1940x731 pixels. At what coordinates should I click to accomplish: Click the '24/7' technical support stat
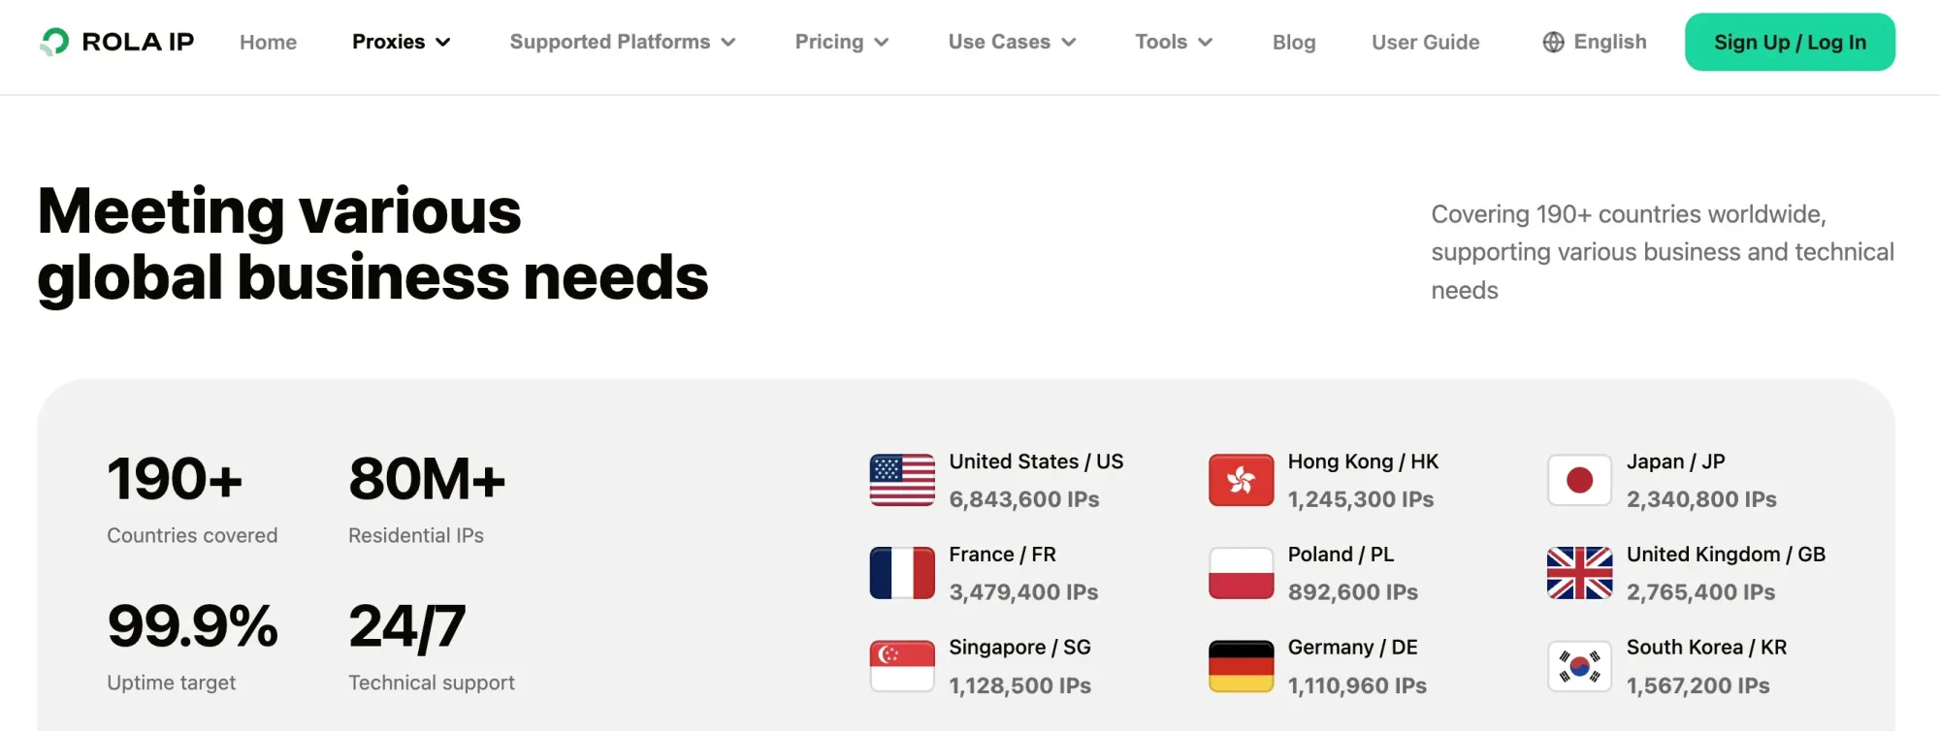coord(407,626)
